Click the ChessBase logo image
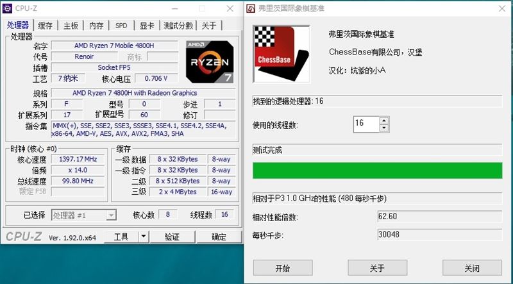Viewport: 513px width, 284px height. pos(282,54)
